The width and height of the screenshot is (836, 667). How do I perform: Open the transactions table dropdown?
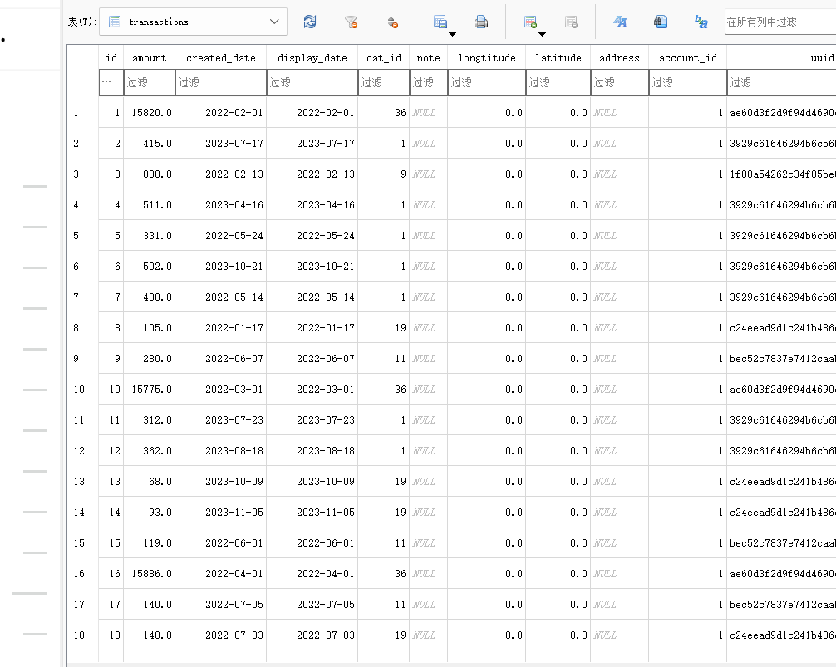(x=193, y=22)
